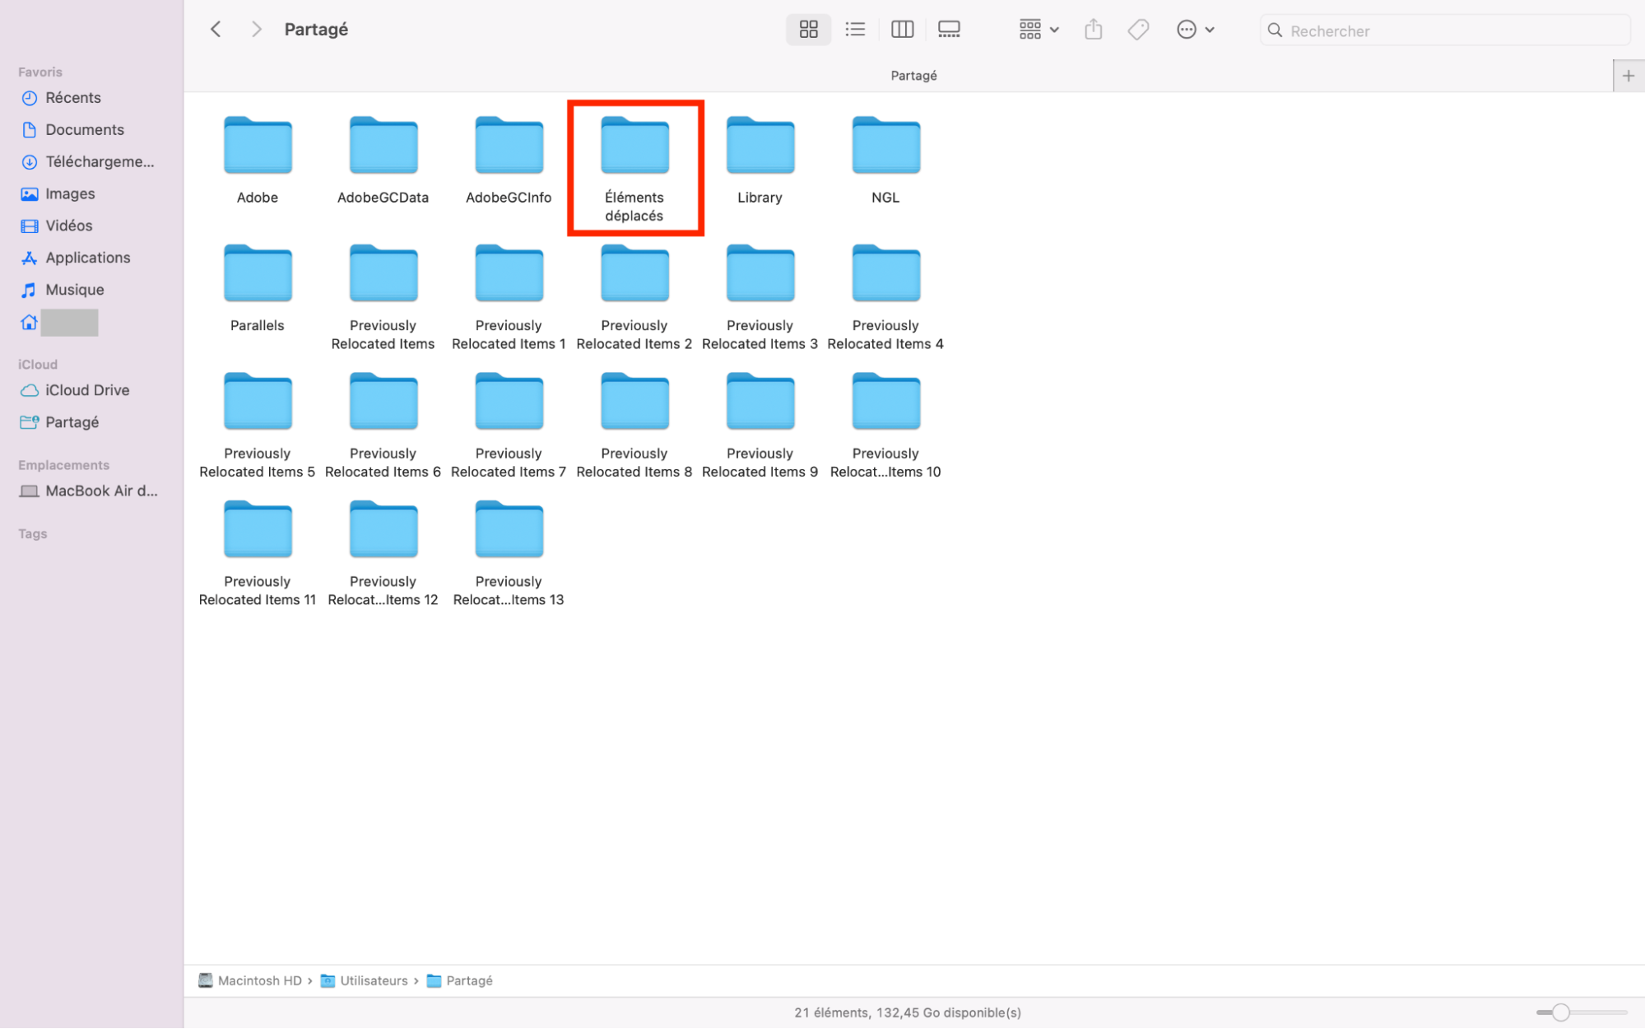Click Macintosh HD in the path bar
The image size is (1645, 1029).
point(250,981)
